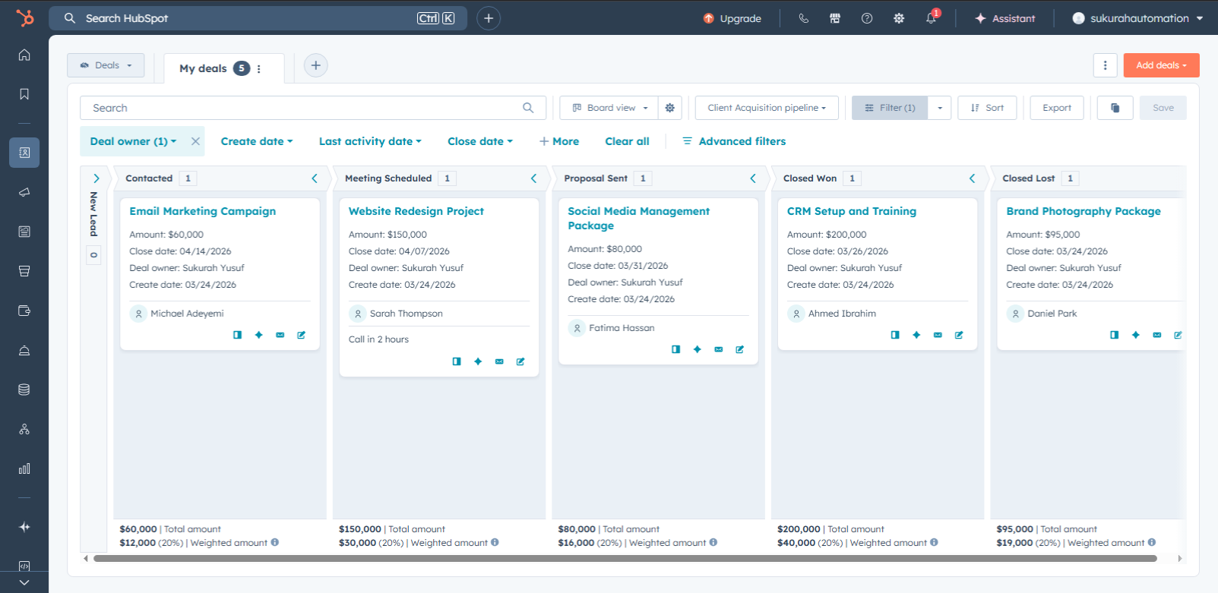
Task: Click the Breeze sparkle icon on Social Media Management card
Action: 698,349
